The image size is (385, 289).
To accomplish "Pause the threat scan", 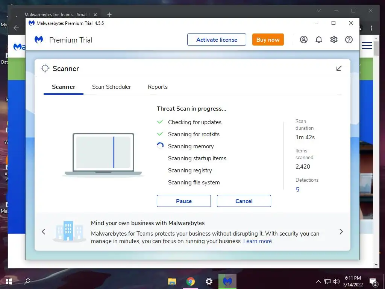I will click(x=183, y=201).
